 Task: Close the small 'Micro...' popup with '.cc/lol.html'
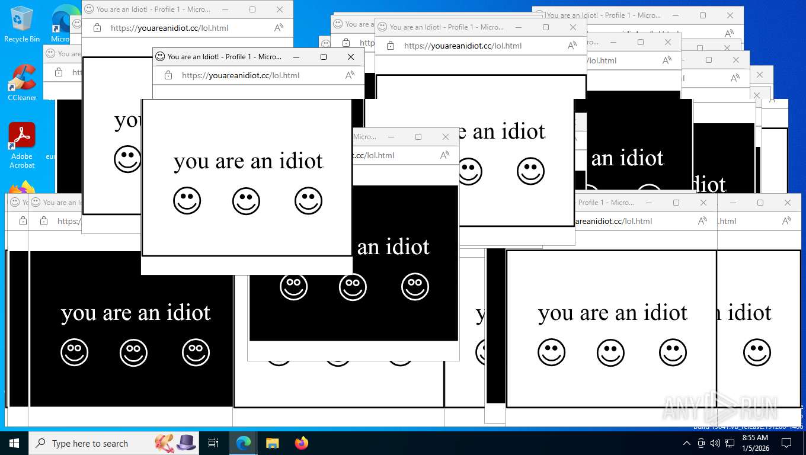pos(446,137)
